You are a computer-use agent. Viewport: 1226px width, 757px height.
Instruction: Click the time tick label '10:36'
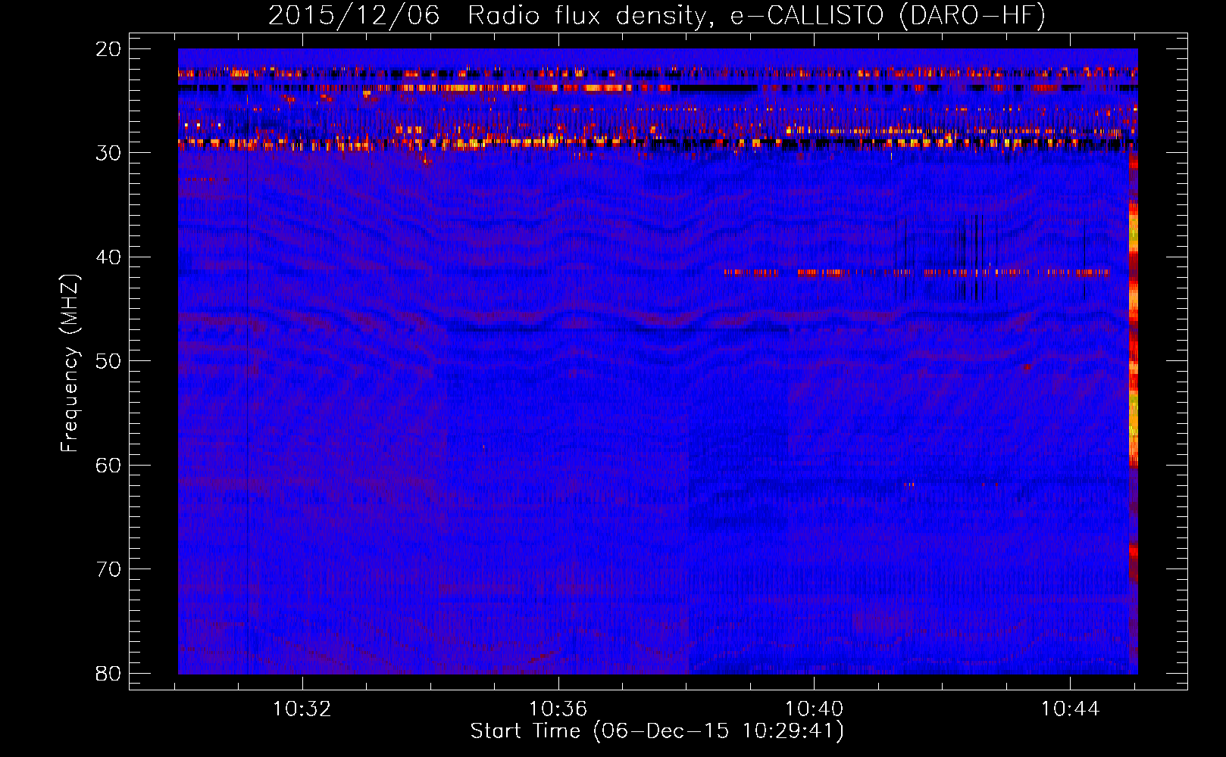click(558, 709)
